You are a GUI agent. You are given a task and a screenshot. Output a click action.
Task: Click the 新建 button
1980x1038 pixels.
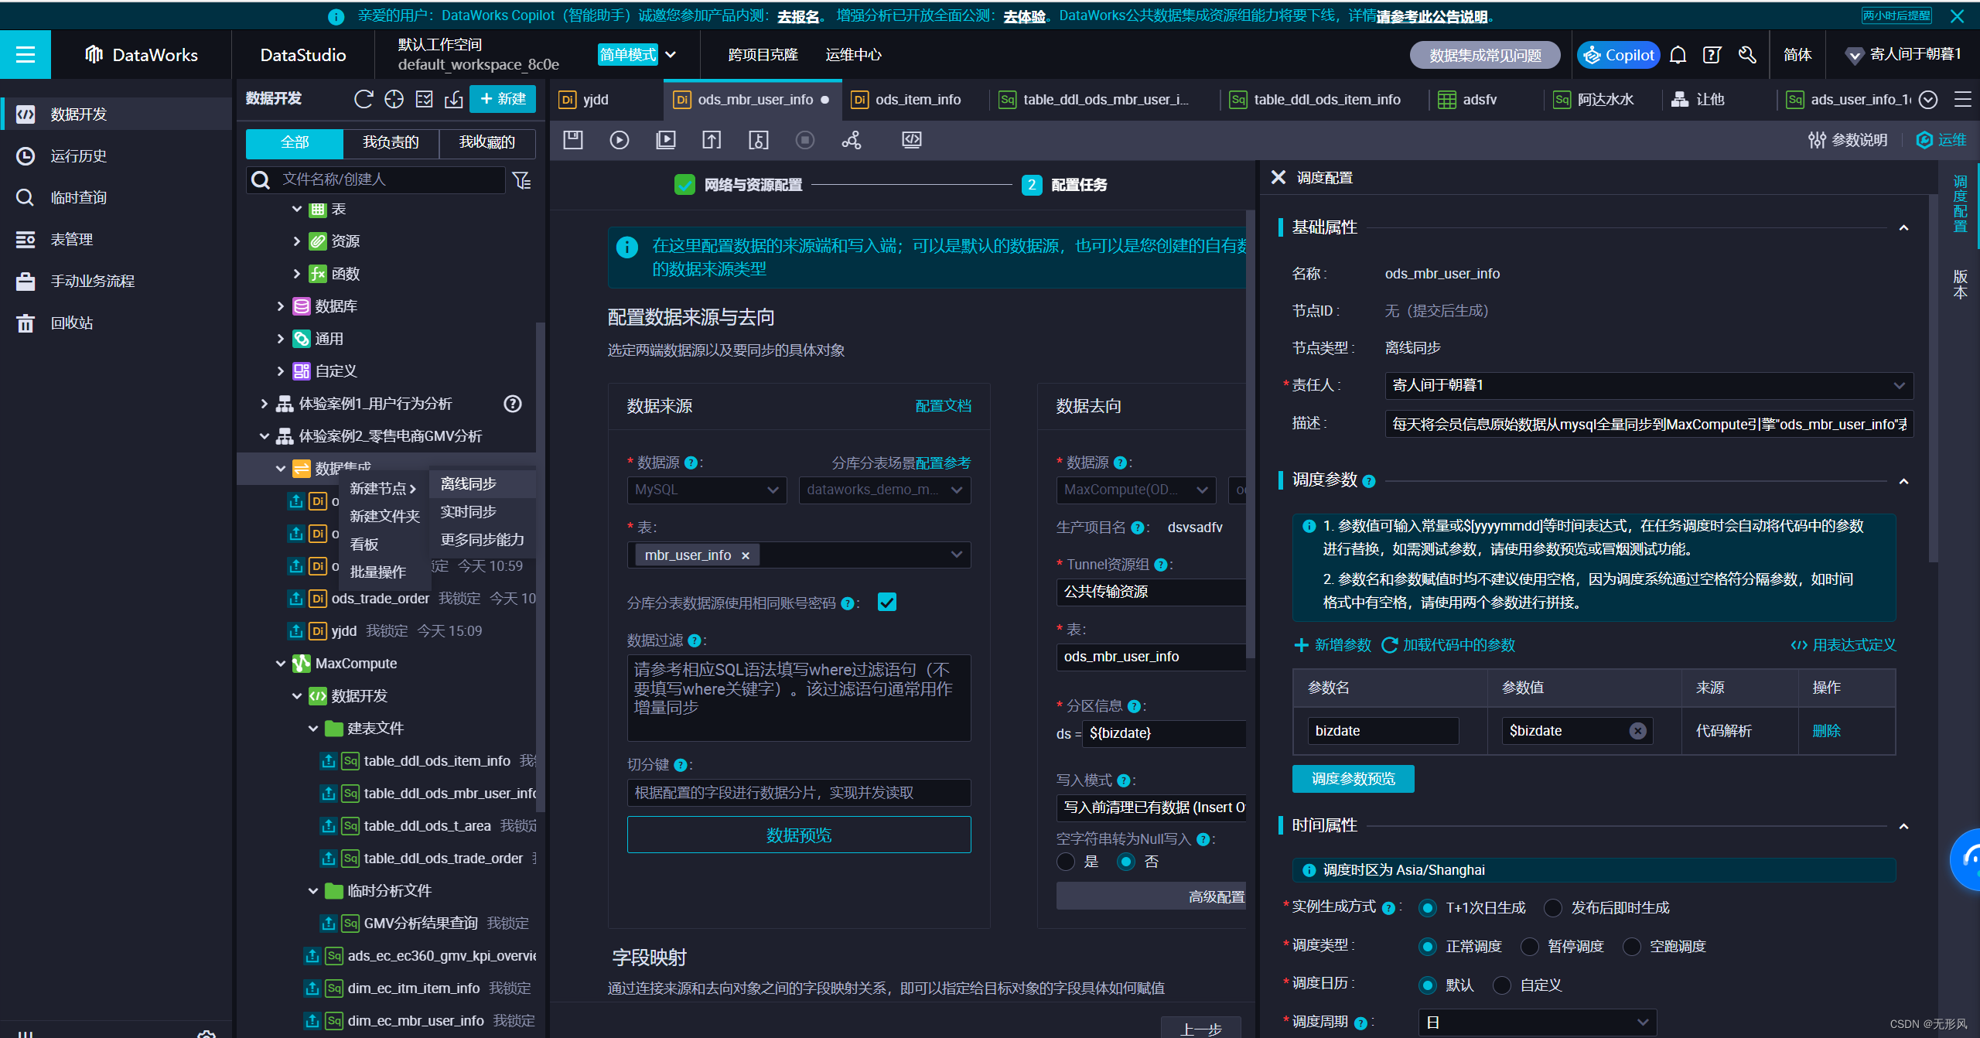[x=503, y=99]
